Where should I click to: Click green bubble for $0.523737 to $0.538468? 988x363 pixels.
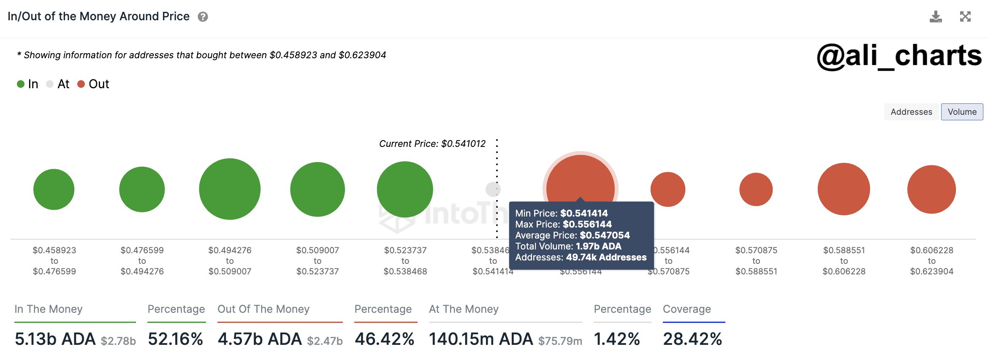point(405,189)
